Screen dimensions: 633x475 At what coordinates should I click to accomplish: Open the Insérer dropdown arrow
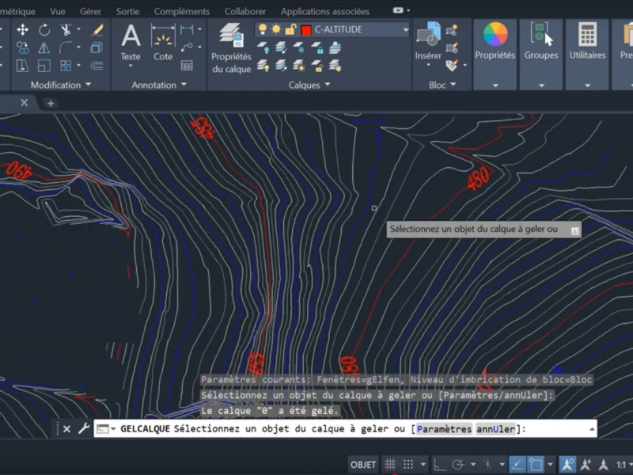[x=428, y=65]
